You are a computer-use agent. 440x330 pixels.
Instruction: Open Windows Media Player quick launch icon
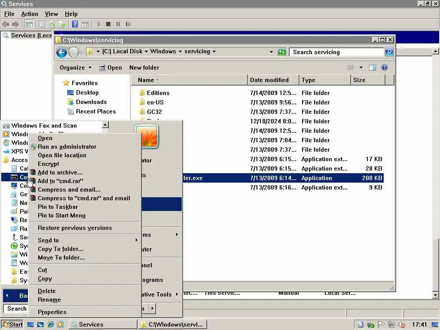[x=60, y=325]
